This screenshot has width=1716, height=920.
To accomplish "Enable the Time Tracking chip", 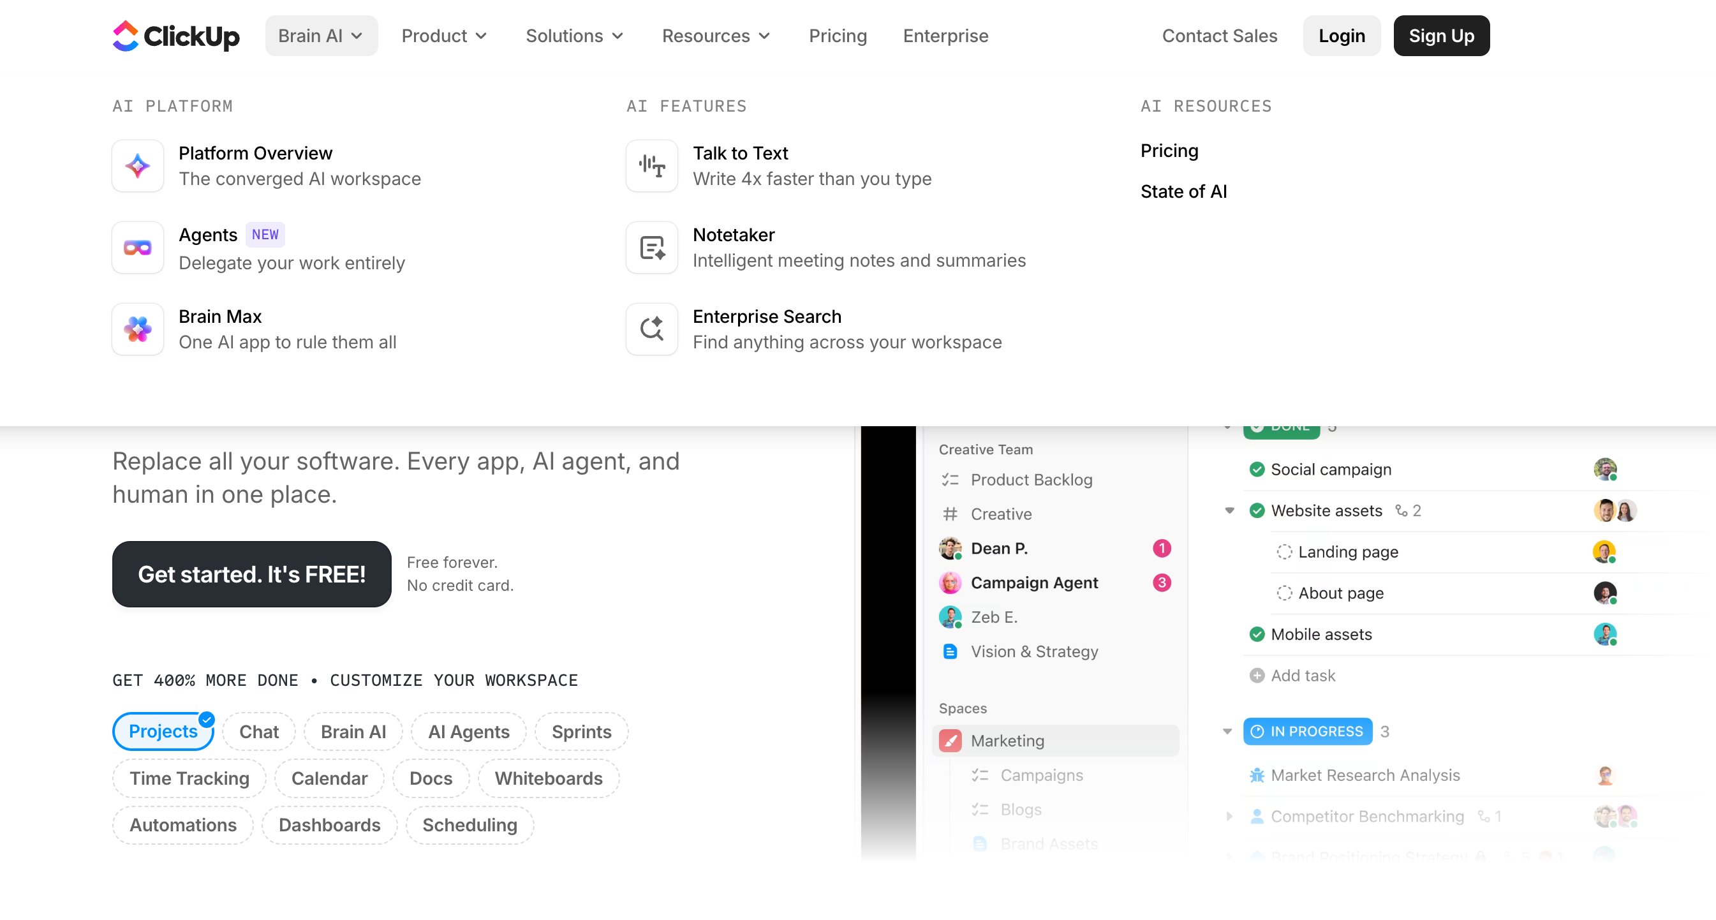I will pyautogui.click(x=189, y=778).
